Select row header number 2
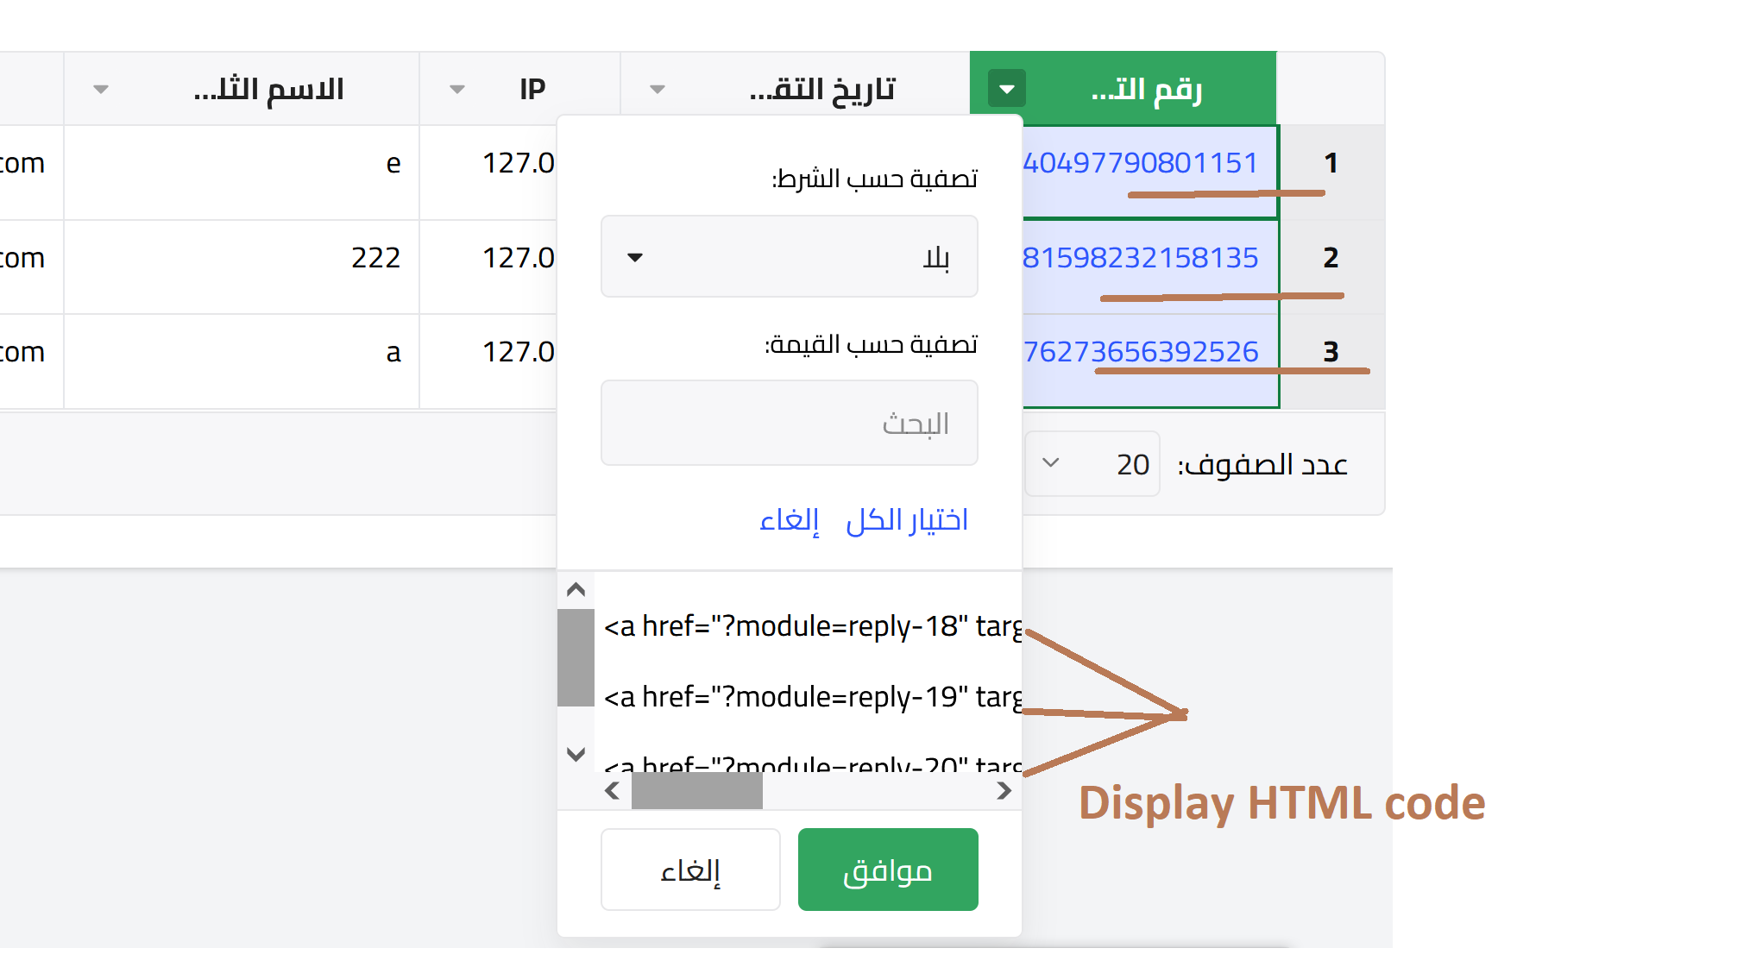1756x967 pixels. (1331, 258)
